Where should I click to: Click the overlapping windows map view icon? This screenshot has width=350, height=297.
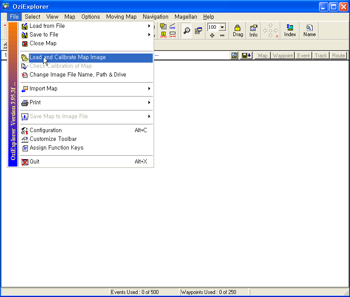(x=198, y=30)
